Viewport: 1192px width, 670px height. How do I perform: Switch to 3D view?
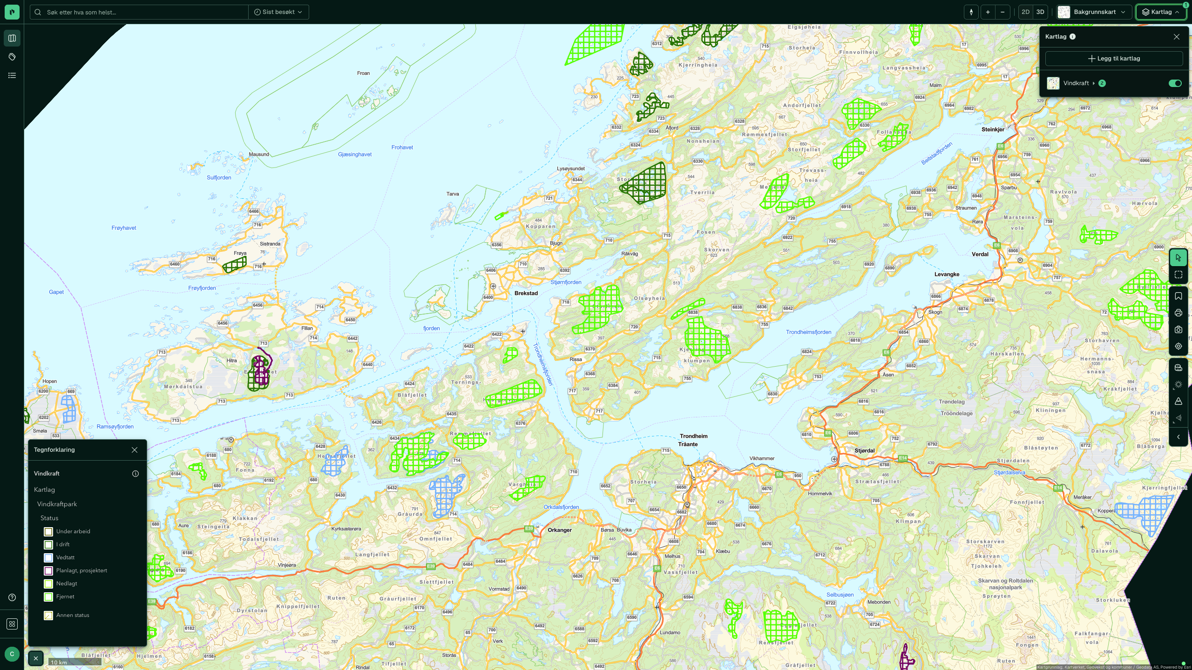[x=1040, y=12]
